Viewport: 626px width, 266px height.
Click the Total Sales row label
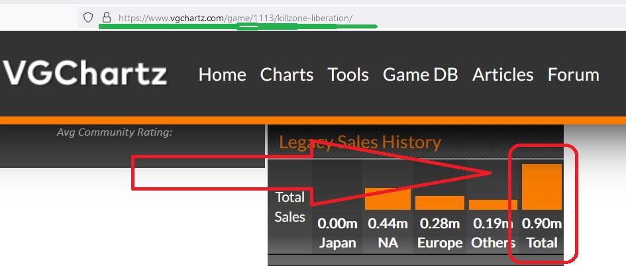(290, 207)
